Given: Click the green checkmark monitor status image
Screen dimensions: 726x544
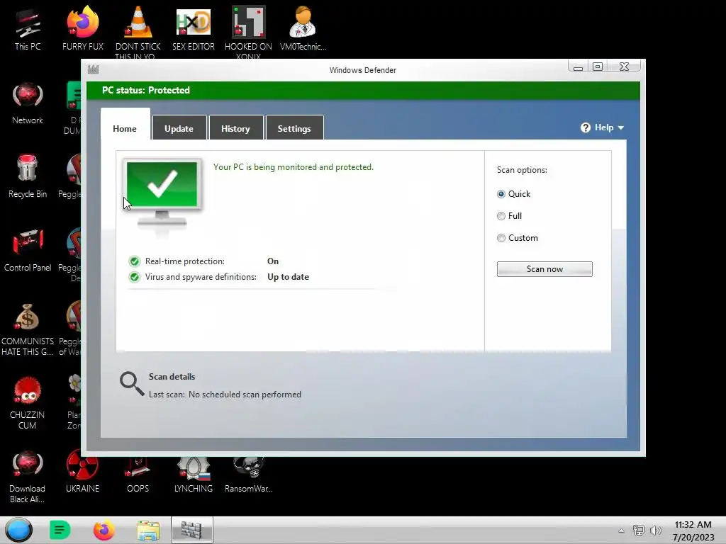Looking at the screenshot, I should click(162, 193).
